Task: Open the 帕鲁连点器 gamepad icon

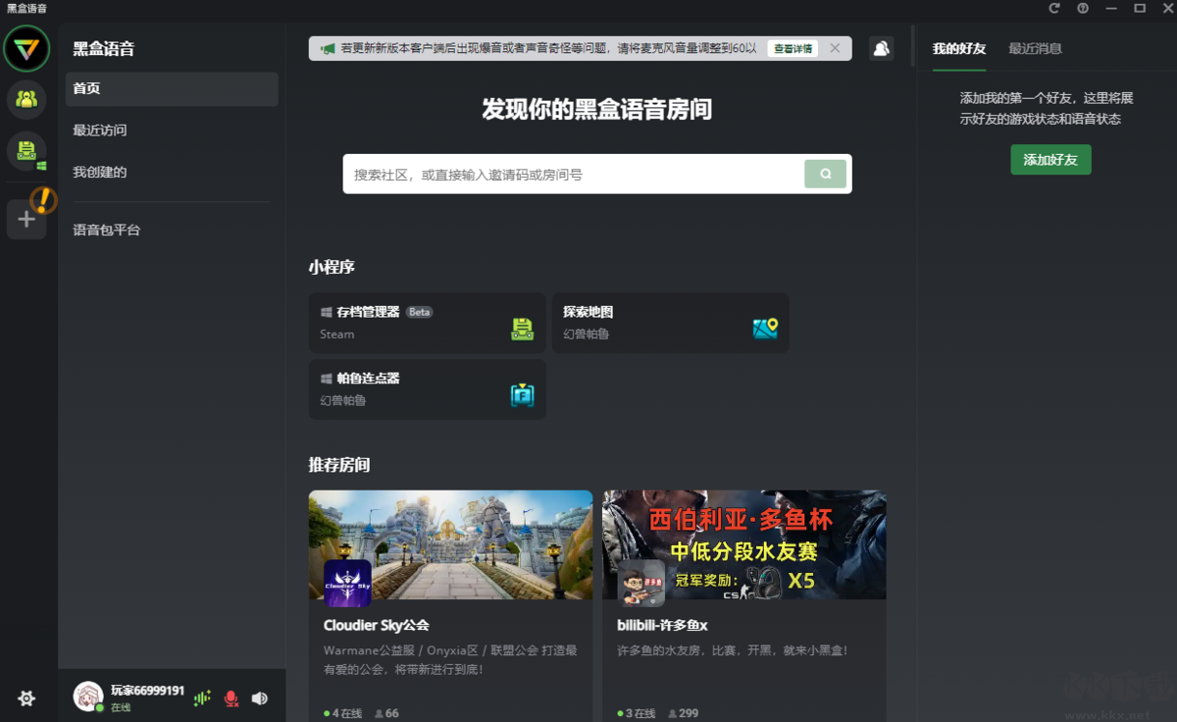Action: (x=522, y=393)
